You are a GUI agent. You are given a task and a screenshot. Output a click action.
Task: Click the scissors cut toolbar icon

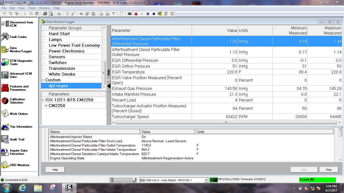point(25,14)
